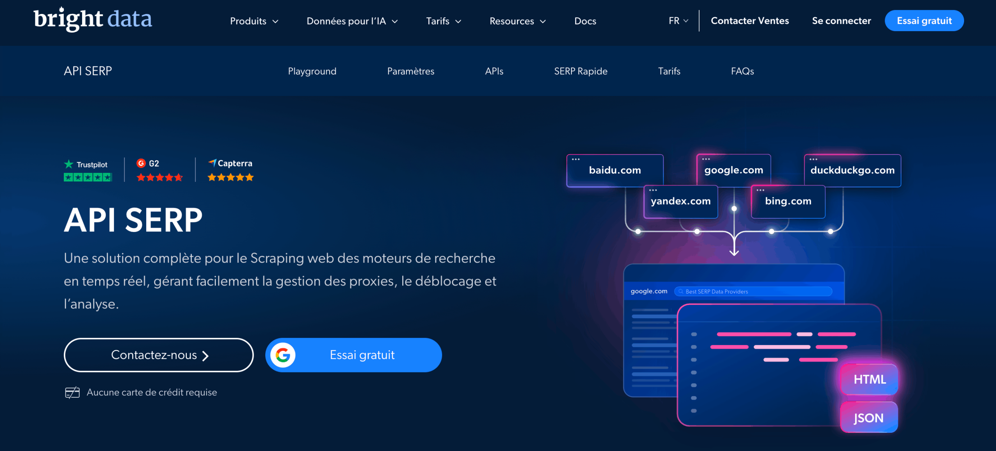Click the Google G icon on Essai gratuit
The width and height of the screenshot is (996, 451).
pos(283,355)
